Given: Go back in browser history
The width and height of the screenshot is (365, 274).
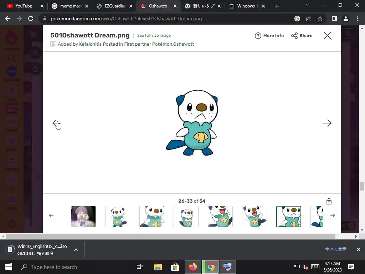Looking at the screenshot, I should coord(8,19).
